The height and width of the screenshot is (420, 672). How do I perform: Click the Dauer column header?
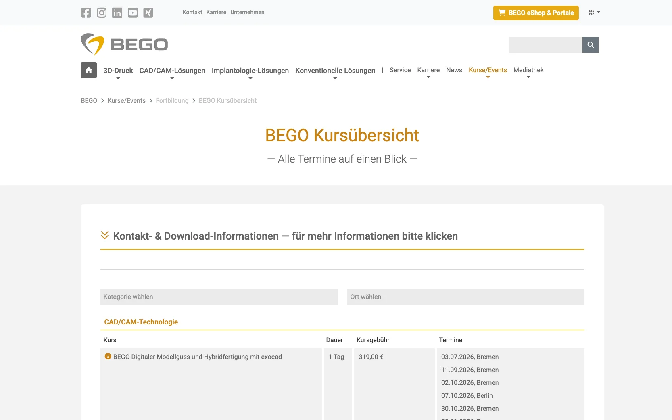point(334,340)
